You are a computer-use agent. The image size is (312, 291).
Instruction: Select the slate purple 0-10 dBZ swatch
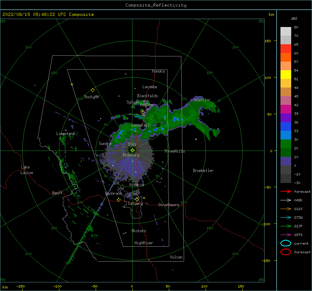(286, 161)
